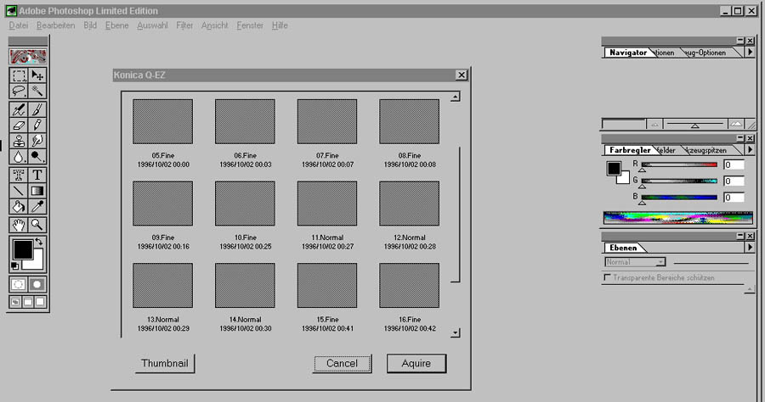
Task: Select the Dodge tool
Action: coord(37,156)
